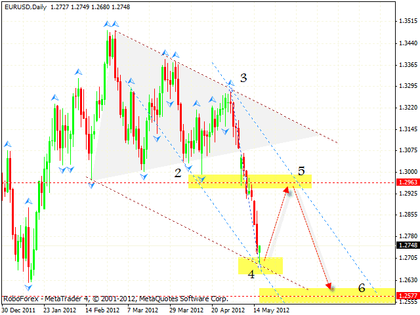Click the 1.3295 price axis label
This screenshot has height=315, width=420.
[x=408, y=86]
